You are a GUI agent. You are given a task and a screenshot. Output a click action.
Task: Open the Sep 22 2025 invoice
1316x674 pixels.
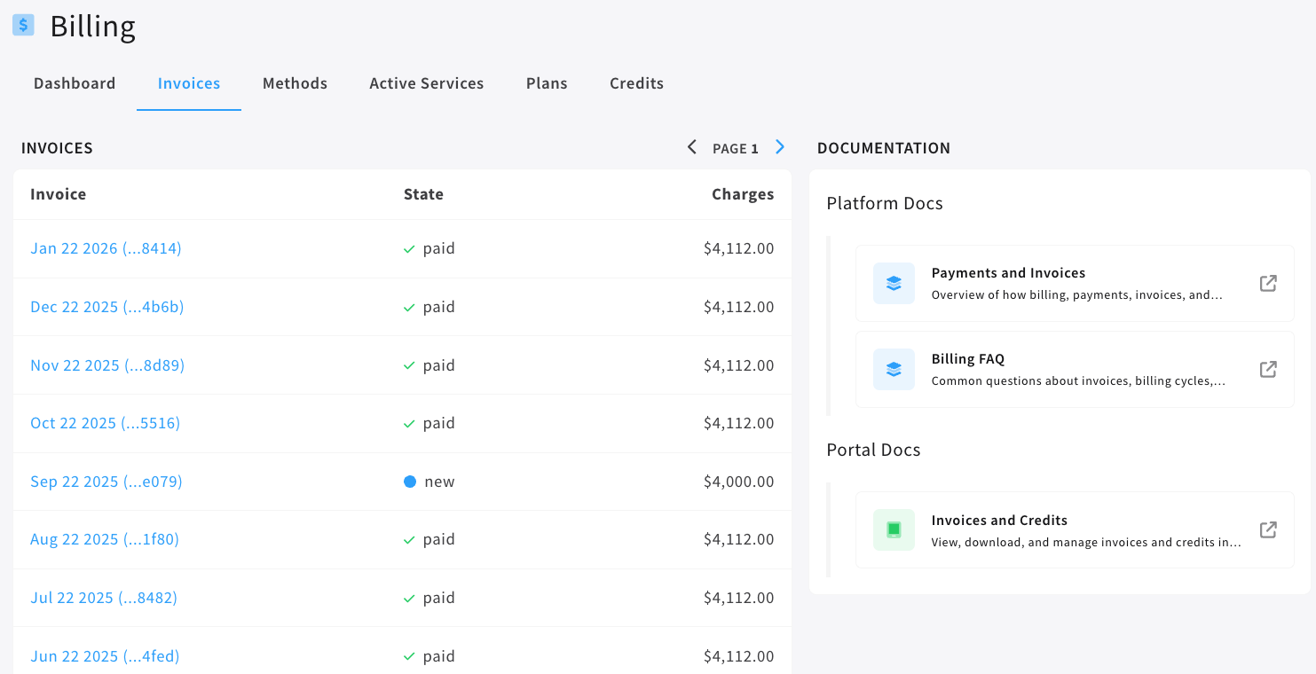(106, 481)
